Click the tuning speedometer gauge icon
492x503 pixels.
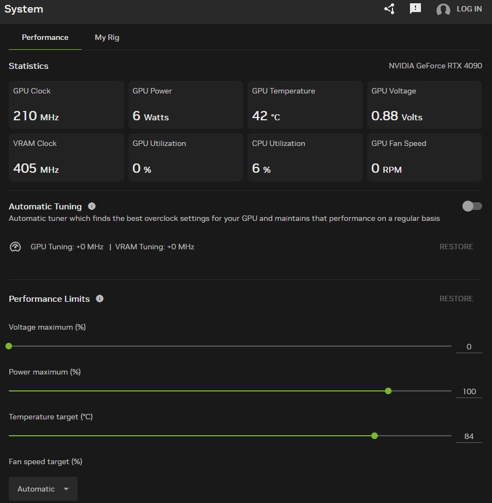point(15,247)
